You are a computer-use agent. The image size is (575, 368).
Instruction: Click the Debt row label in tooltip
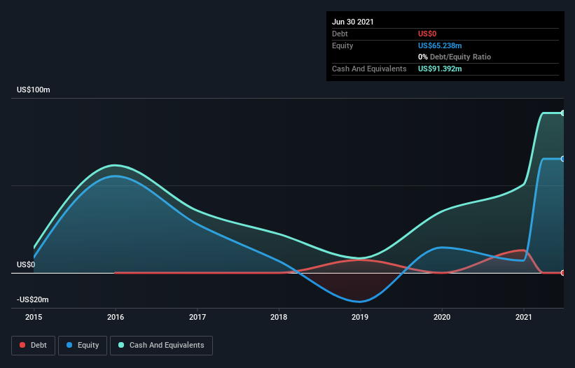tap(340, 34)
